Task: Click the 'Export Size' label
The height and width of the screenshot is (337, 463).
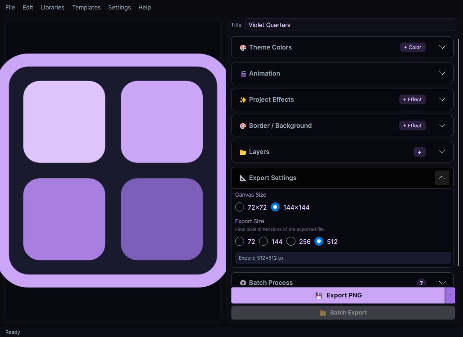Action: coord(250,221)
